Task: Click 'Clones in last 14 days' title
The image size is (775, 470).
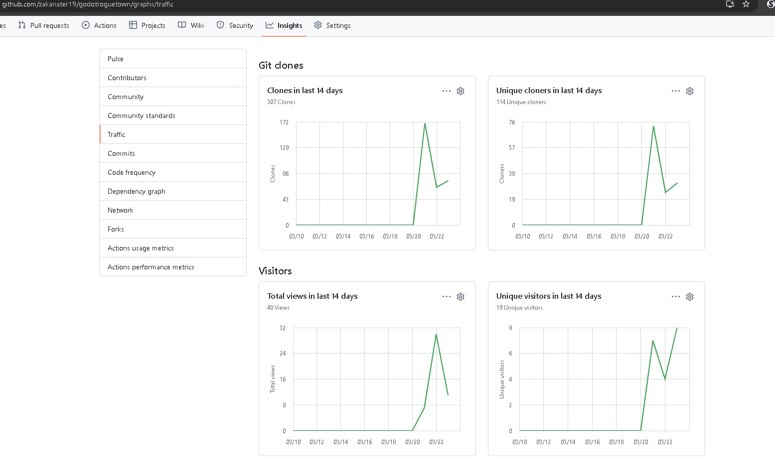Action: coord(305,91)
